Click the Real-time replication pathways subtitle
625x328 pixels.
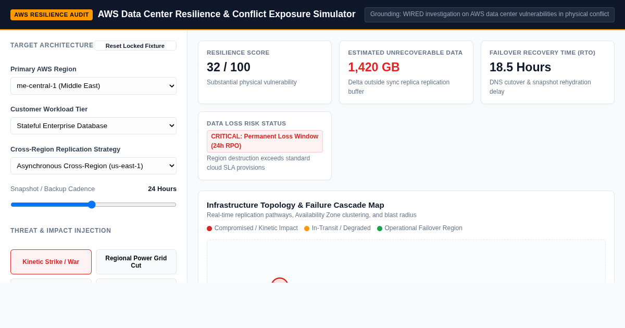click(x=311, y=215)
